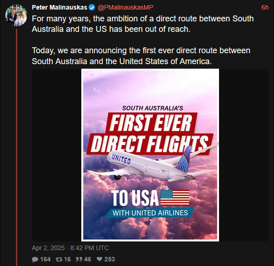Click the WITH UNITED AIRLINES banner
Screen dimensions: 274x266
pos(150,213)
